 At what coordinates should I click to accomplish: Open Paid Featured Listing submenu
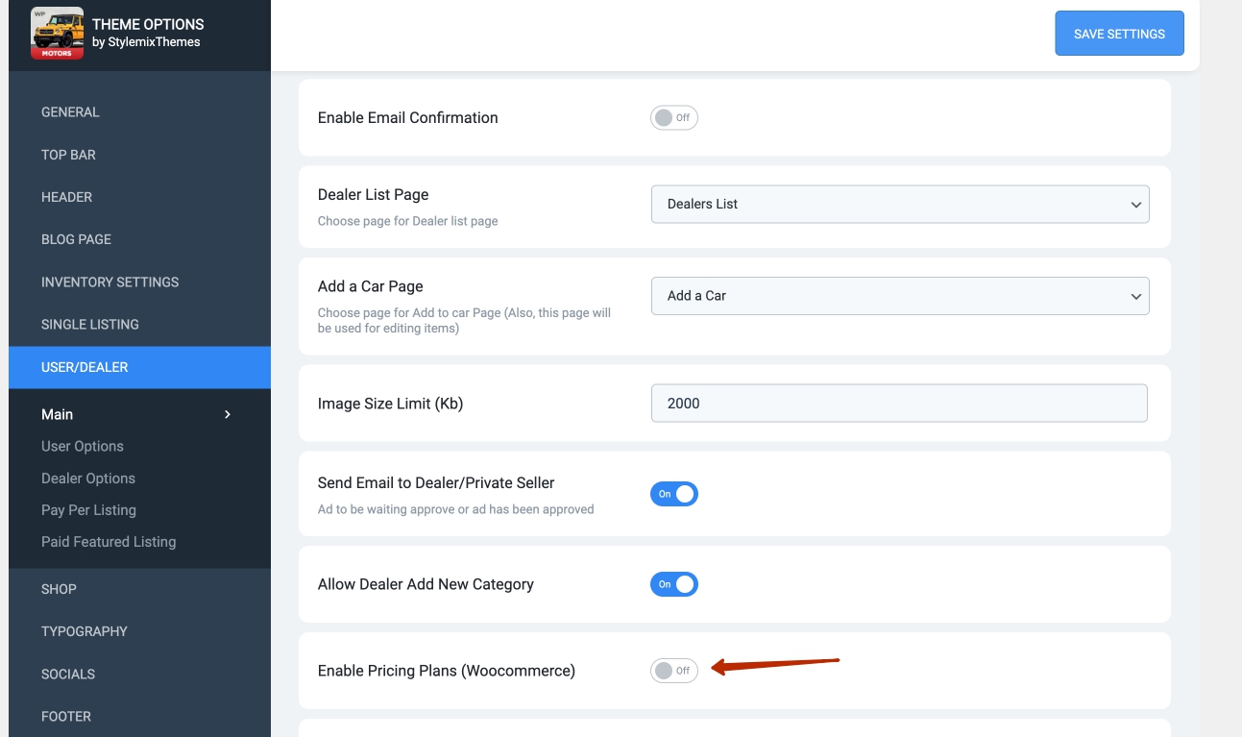(x=109, y=542)
